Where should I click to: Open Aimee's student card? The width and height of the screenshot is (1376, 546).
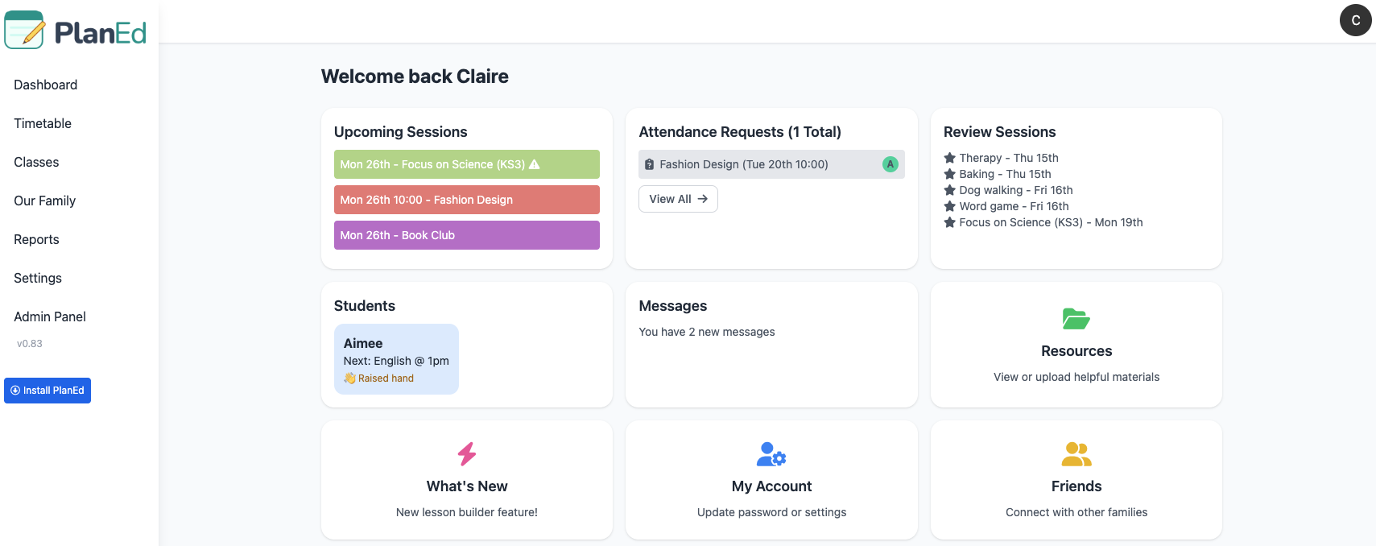tap(396, 358)
